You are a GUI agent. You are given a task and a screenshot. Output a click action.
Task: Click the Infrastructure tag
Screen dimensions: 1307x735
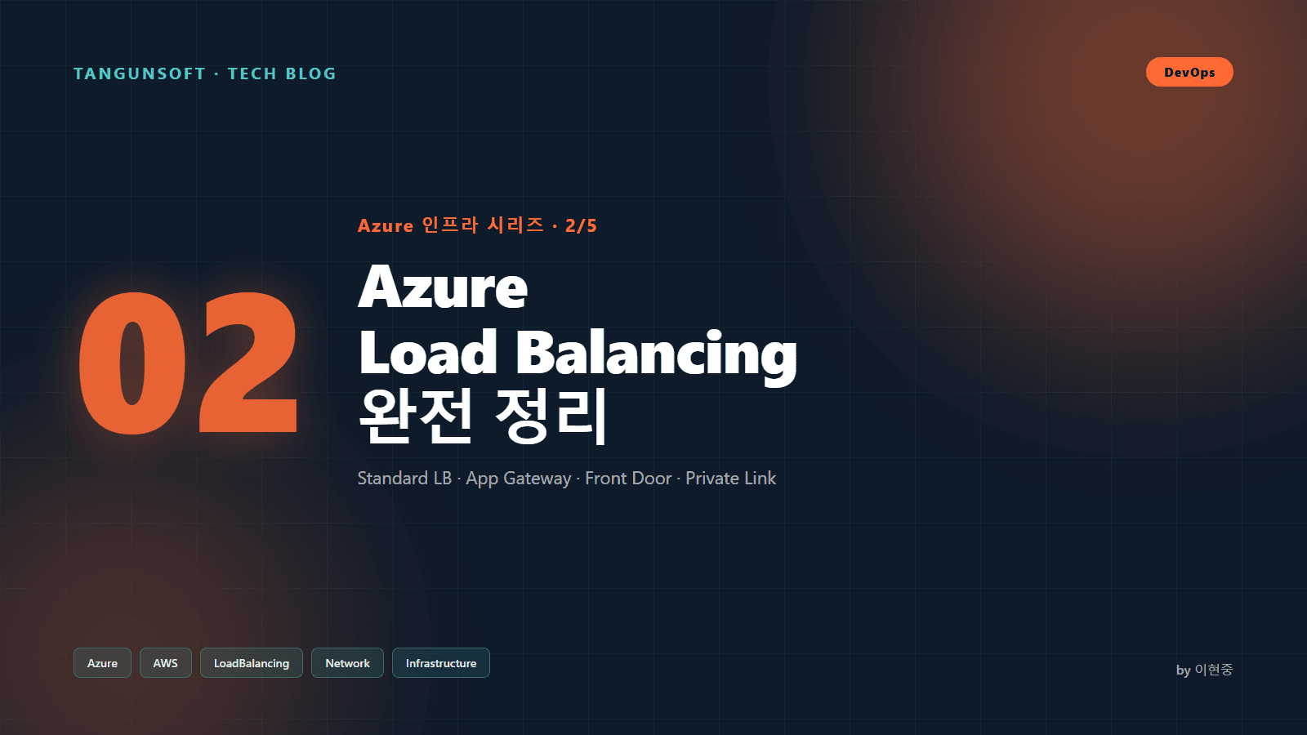[441, 663]
